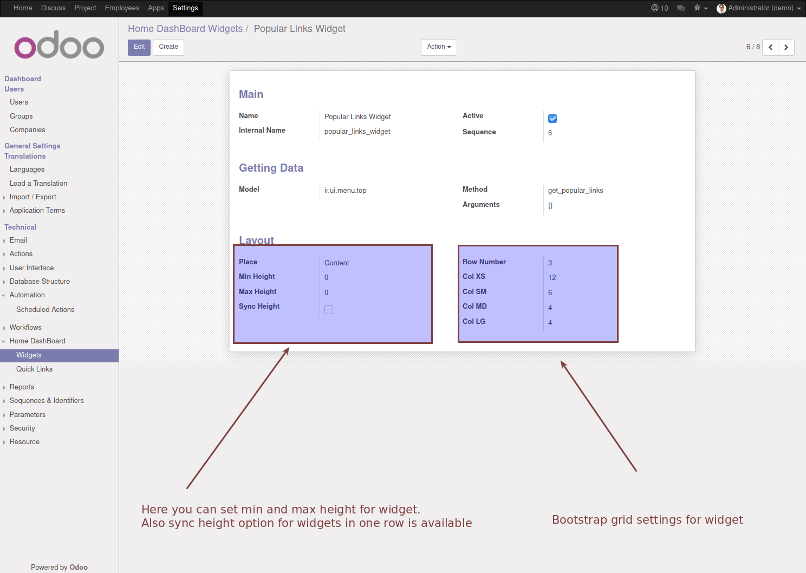Click the Internal Name field value

point(357,131)
